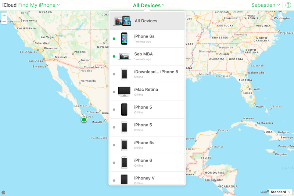Click Orlando label on map
Screen dimensions: 294x196
point(255,89)
